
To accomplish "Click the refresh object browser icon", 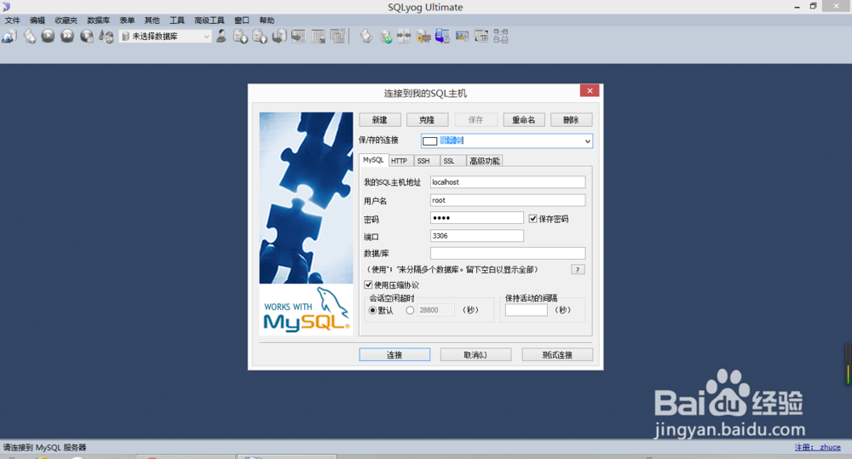I will 106,37.
